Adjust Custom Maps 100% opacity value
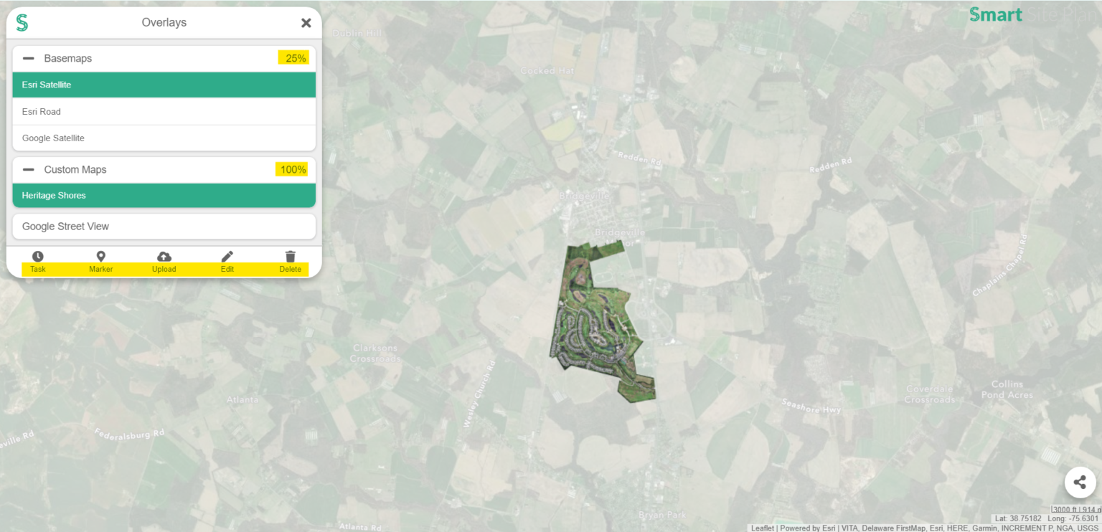The height and width of the screenshot is (532, 1102). tap(292, 170)
